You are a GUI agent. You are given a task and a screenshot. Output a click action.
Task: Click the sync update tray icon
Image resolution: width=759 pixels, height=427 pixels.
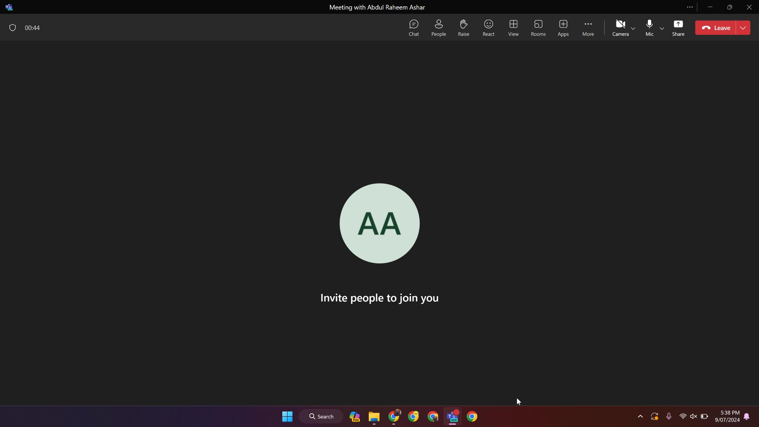click(654, 417)
